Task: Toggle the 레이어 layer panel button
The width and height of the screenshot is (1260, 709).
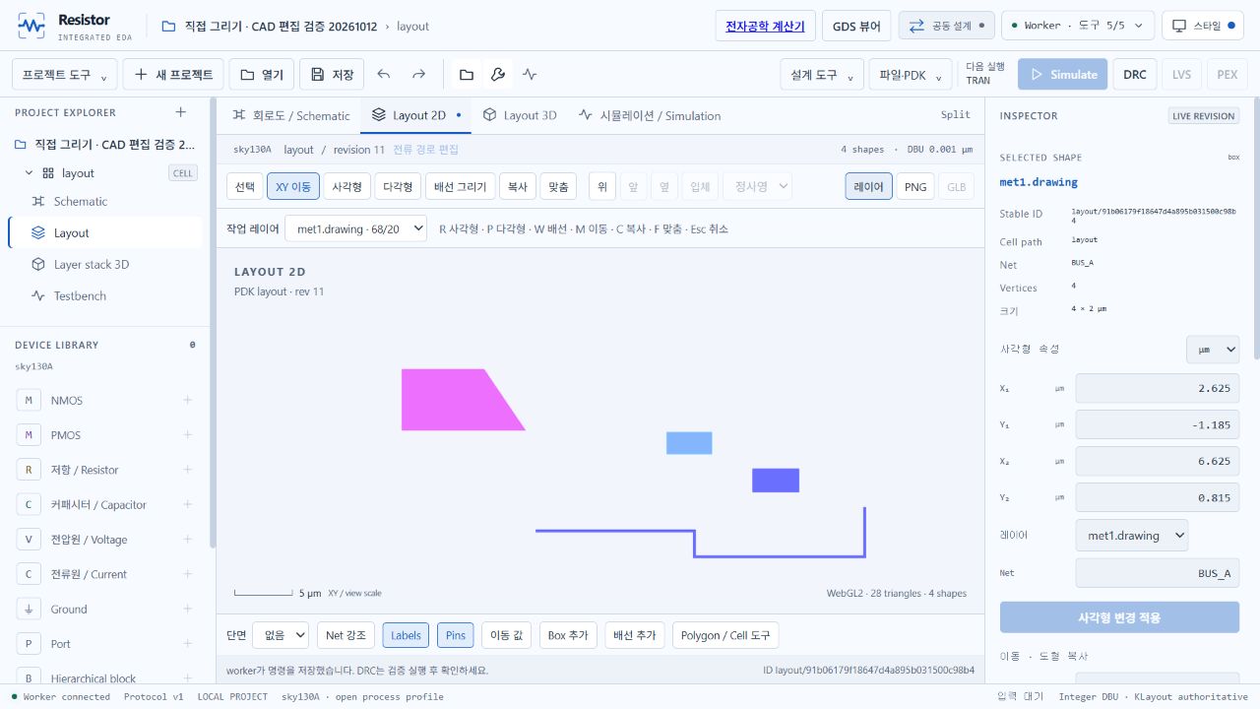Action: [x=868, y=186]
